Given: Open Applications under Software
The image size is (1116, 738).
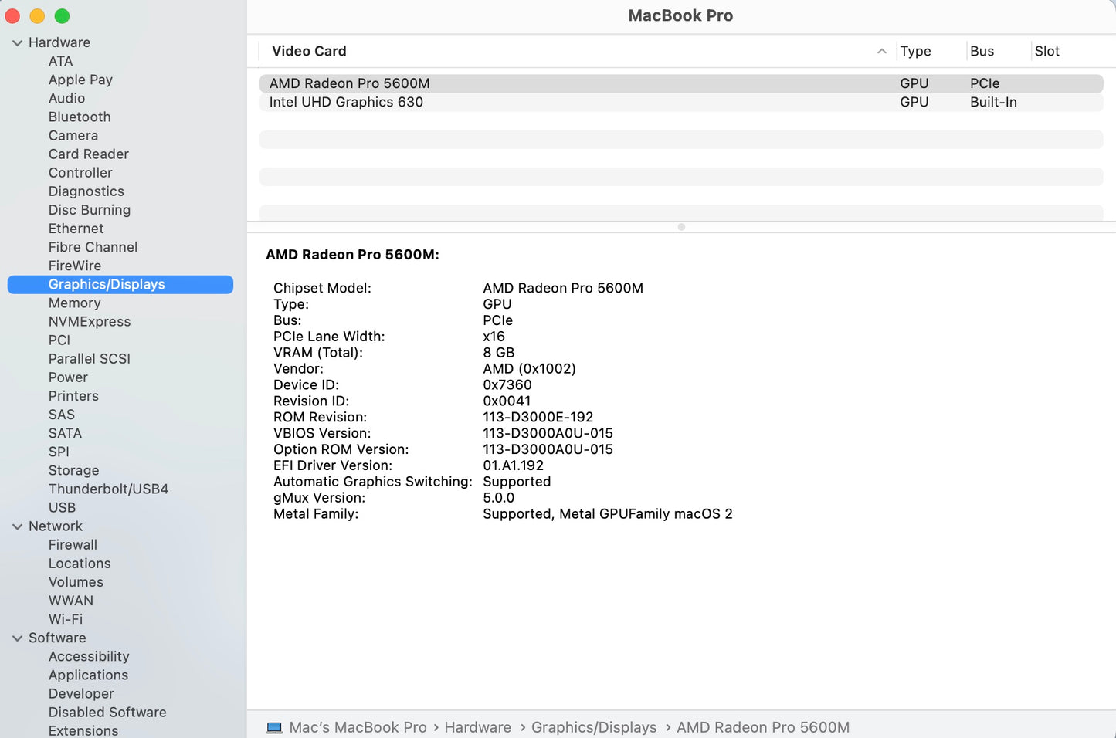Looking at the screenshot, I should pos(88,675).
